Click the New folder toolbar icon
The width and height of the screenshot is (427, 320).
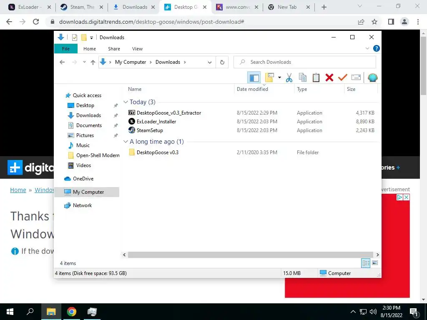(269, 77)
